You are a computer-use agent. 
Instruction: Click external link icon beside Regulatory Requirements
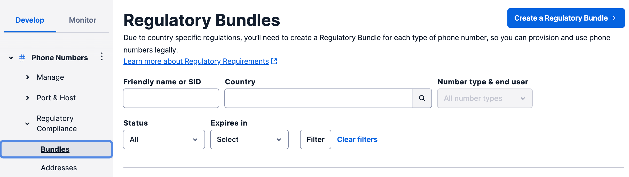[x=274, y=61]
